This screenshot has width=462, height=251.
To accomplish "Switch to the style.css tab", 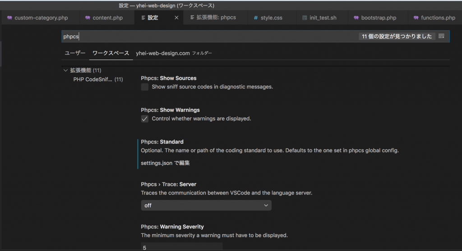I will [x=271, y=18].
